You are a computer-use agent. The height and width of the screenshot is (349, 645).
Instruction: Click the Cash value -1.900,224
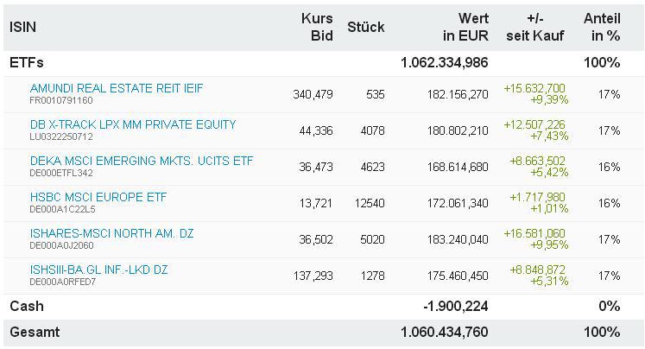[x=455, y=306]
